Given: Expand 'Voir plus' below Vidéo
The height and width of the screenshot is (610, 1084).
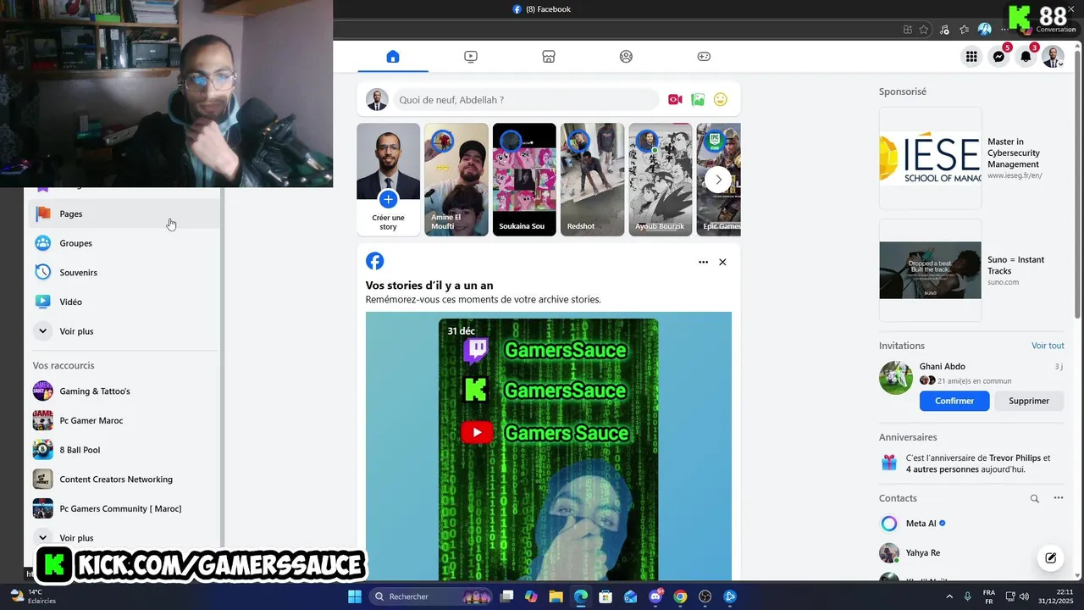Looking at the screenshot, I should (124, 331).
